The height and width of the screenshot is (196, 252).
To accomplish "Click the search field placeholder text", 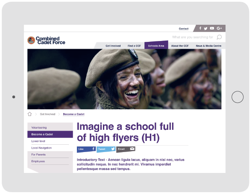I will pyautogui.click(x=192, y=37).
